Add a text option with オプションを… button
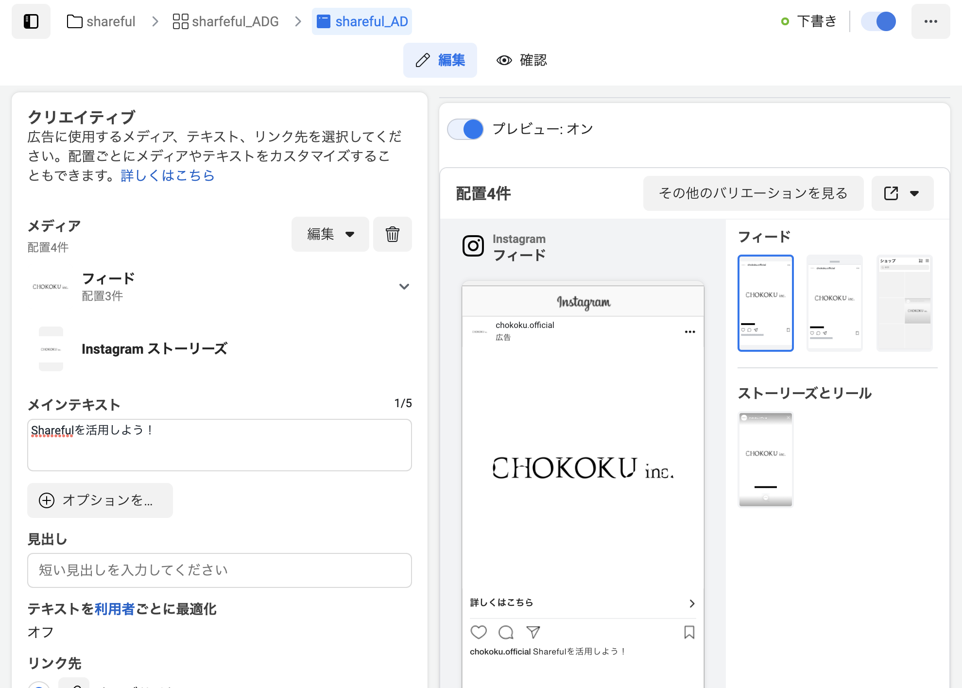Viewport: 962px width, 688px height. pyautogui.click(x=100, y=500)
